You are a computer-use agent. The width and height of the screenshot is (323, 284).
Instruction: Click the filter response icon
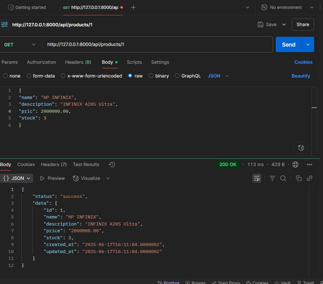272,178
